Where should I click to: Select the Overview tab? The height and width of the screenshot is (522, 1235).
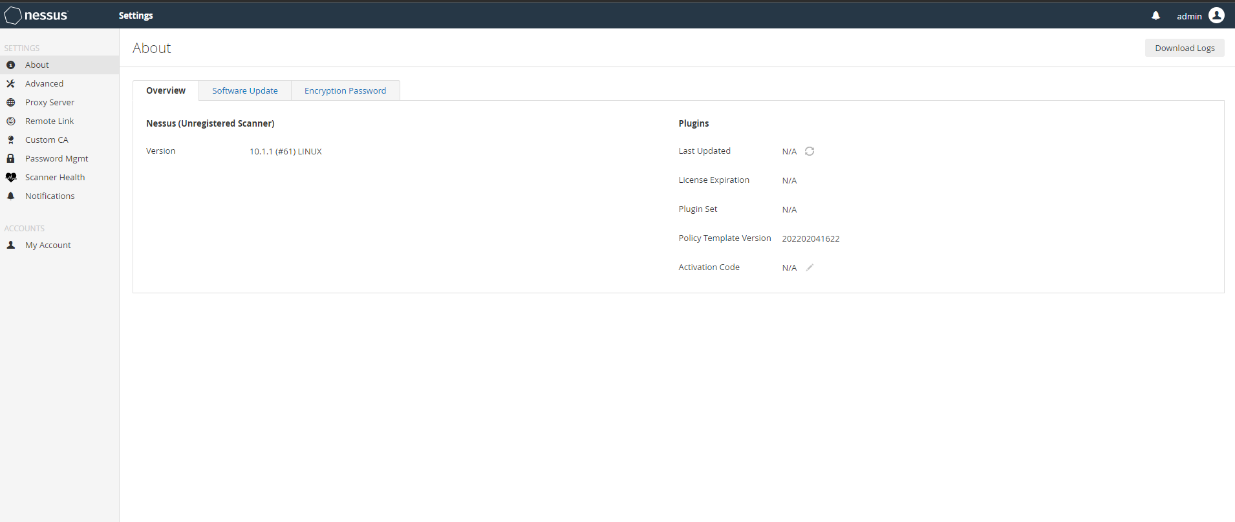coord(166,90)
